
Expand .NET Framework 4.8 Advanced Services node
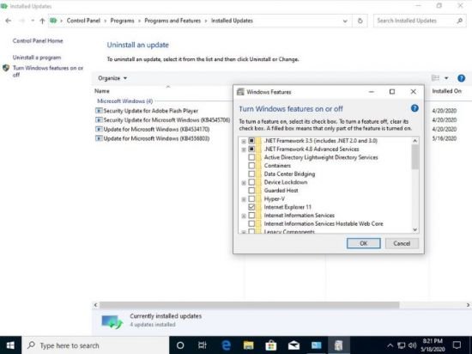pos(244,150)
